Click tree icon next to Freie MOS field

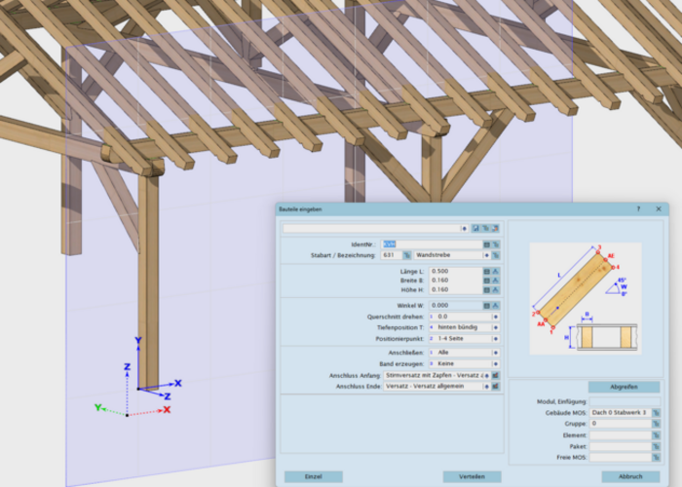[656, 458]
